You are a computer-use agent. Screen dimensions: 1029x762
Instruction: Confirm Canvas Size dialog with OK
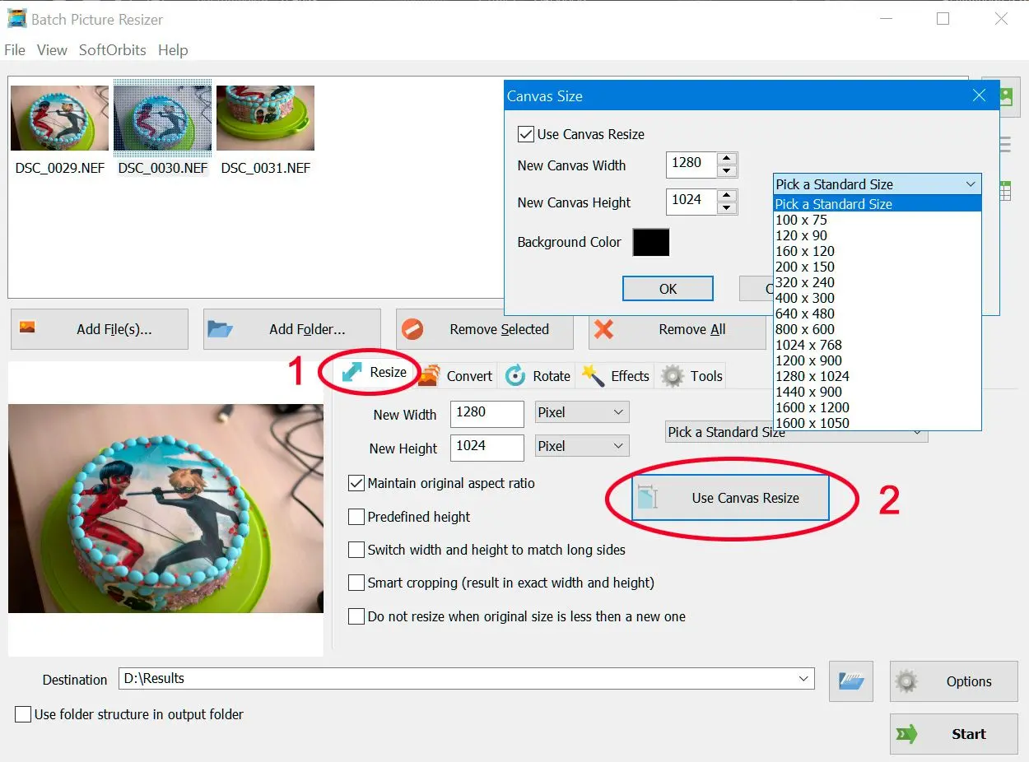tap(668, 289)
